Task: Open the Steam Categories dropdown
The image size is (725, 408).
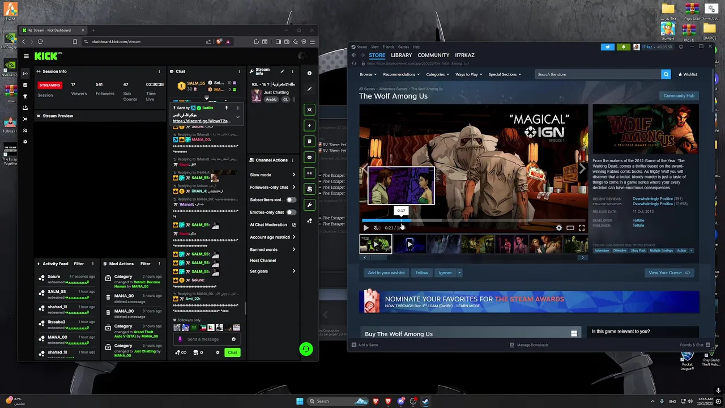Action: point(437,74)
